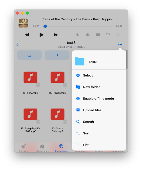The height and width of the screenshot is (171, 142).
Task: Open the playback speed gauge icon
Action: (88, 35)
